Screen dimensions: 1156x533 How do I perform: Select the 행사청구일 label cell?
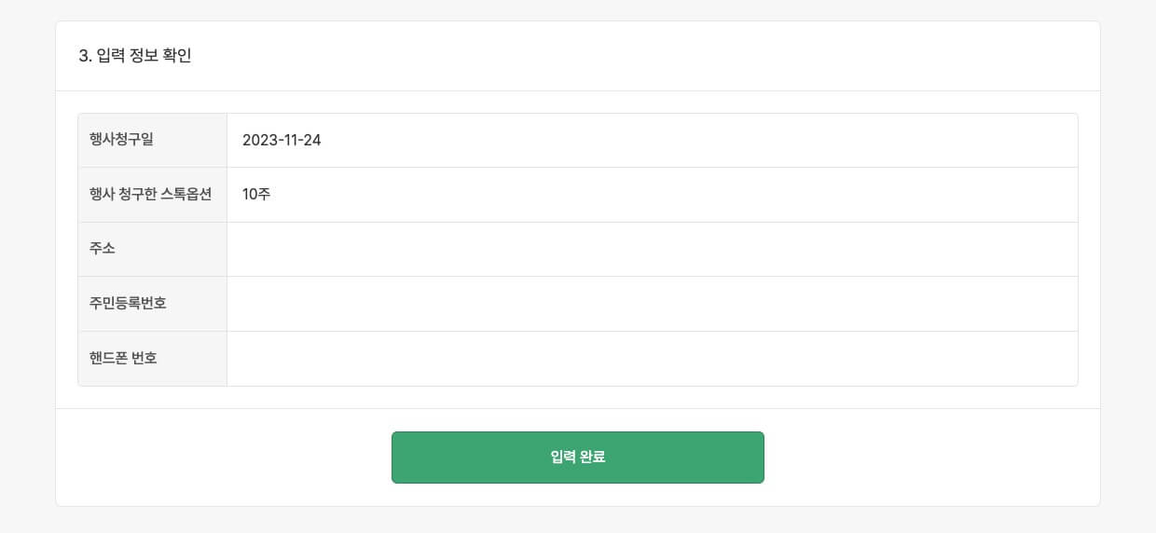point(121,140)
